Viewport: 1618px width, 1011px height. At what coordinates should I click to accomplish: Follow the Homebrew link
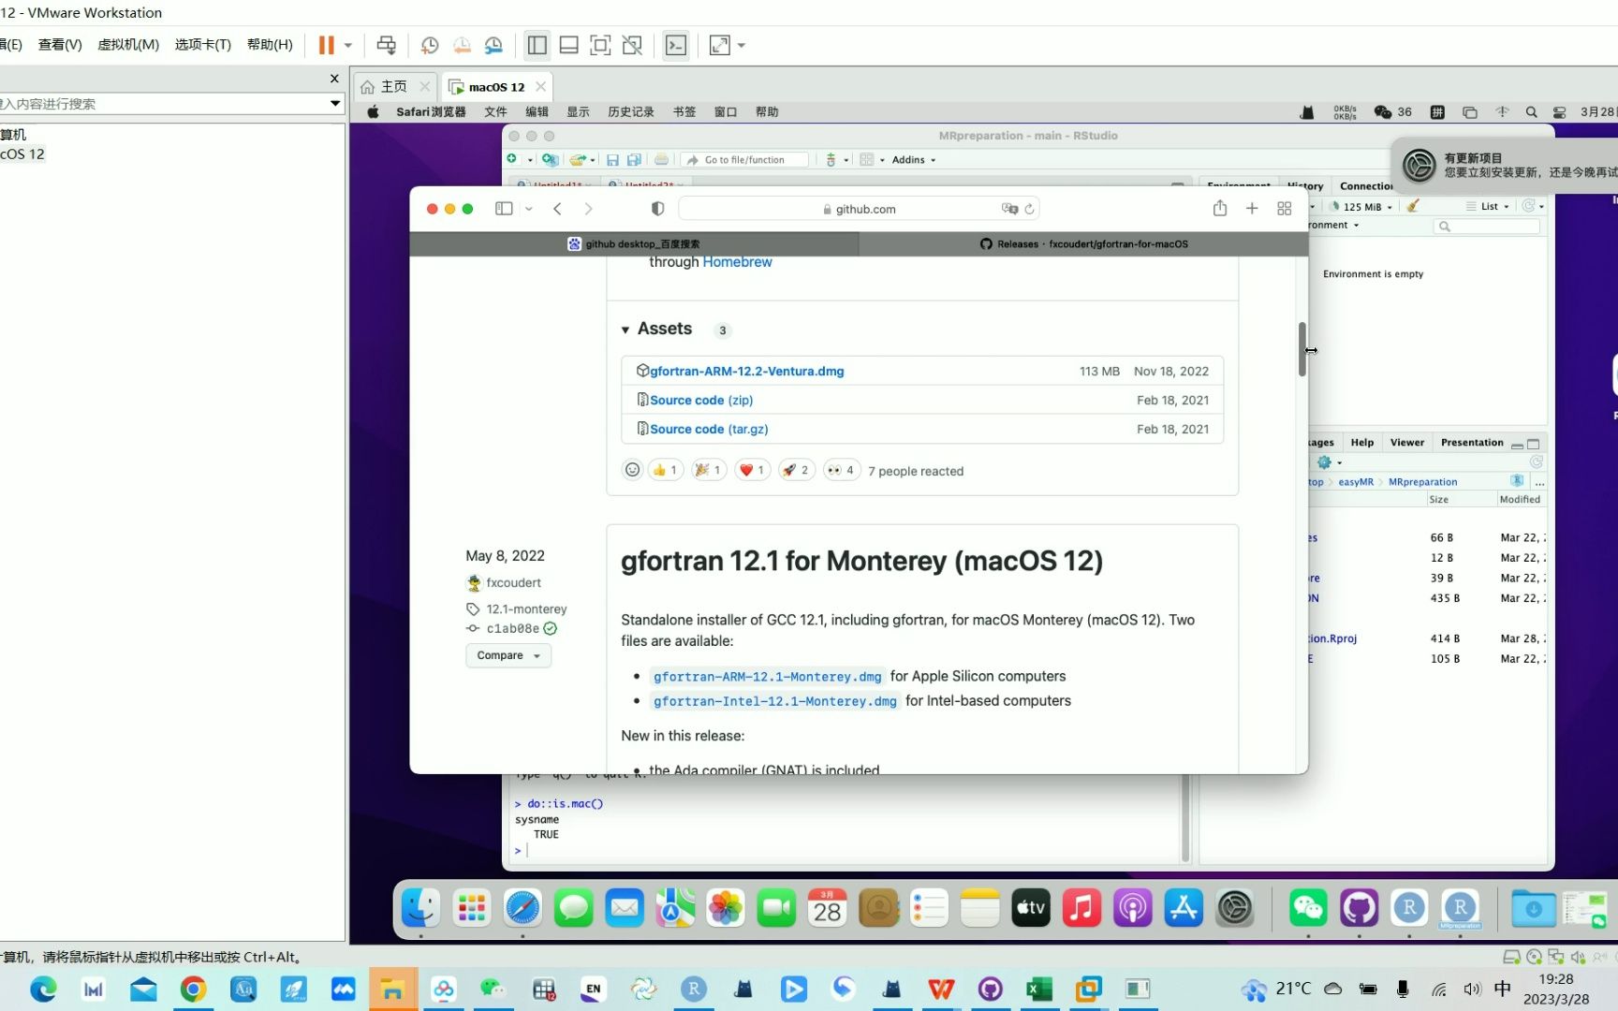click(x=738, y=262)
